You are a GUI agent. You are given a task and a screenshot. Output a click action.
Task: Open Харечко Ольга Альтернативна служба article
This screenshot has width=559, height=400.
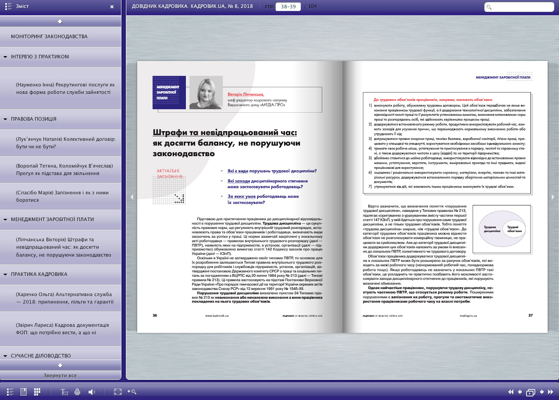(61, 298)
